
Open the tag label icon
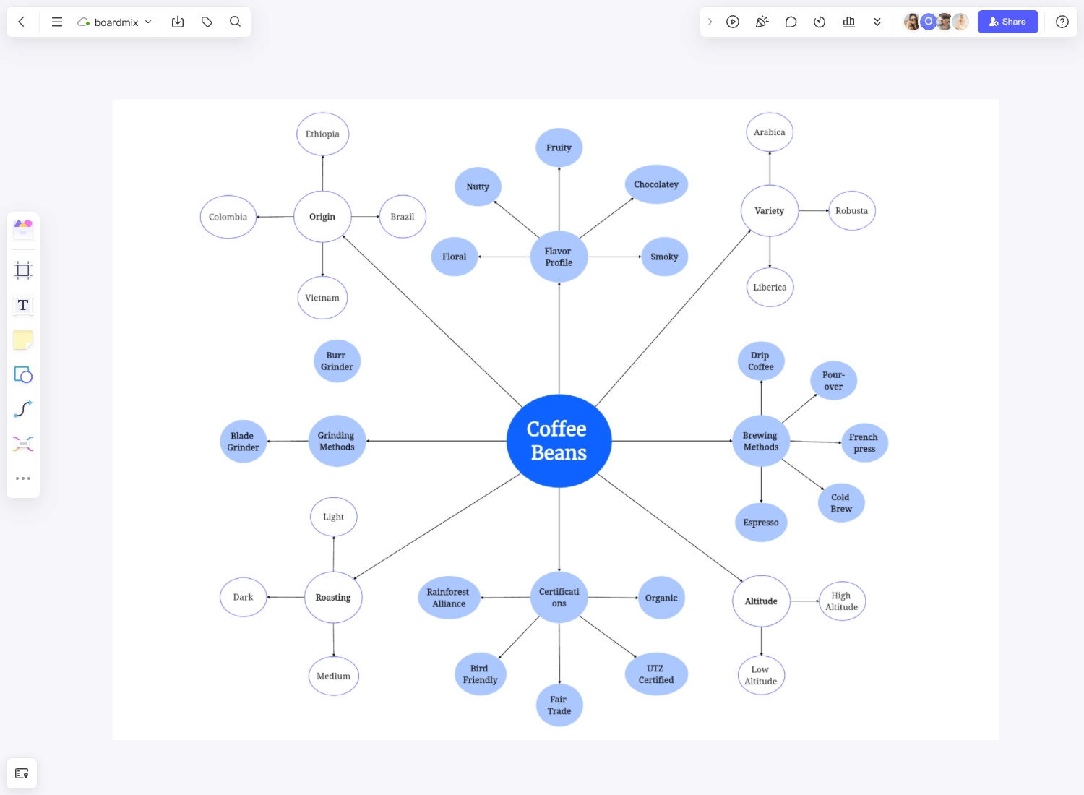pos(207,22)
